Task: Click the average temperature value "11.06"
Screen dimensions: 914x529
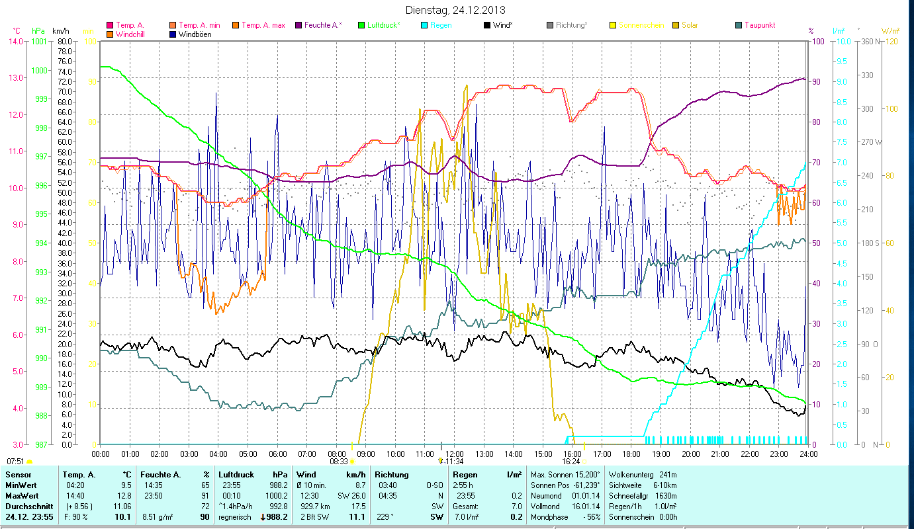Action: [122, 507]
